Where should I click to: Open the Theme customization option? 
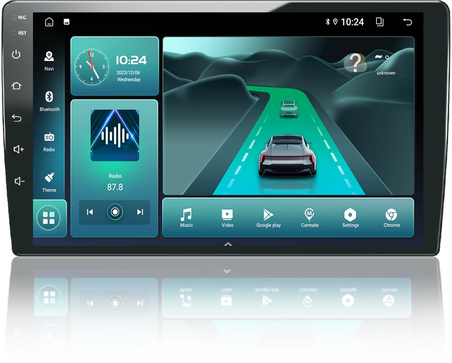(x=49, y=181)
